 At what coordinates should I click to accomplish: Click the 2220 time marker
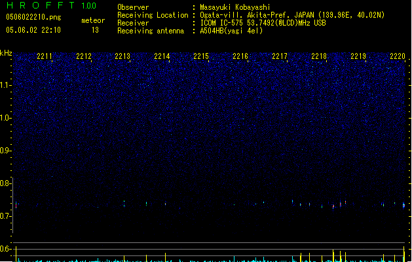(398, 56)
